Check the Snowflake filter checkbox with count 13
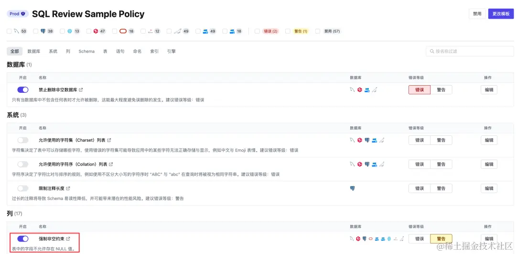 [62, 31]
